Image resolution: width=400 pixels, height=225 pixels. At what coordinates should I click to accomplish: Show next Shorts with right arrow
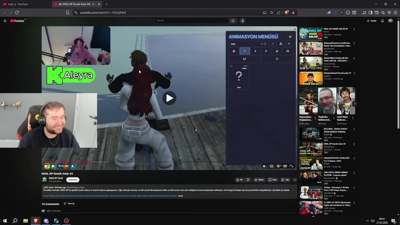point(354,103)
